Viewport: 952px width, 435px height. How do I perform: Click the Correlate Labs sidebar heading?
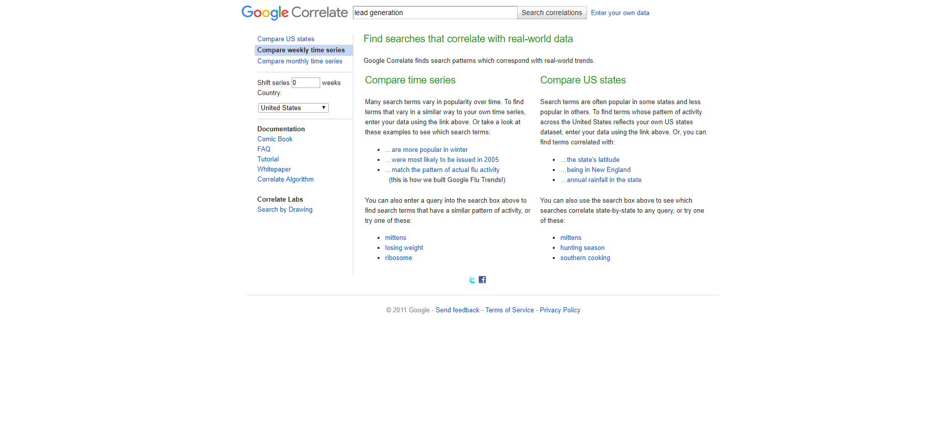click(x=280, y=199)
